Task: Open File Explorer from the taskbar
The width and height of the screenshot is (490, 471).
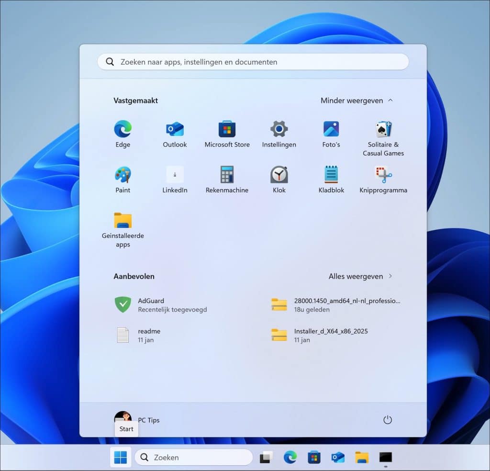Action: tap(361, 457)
